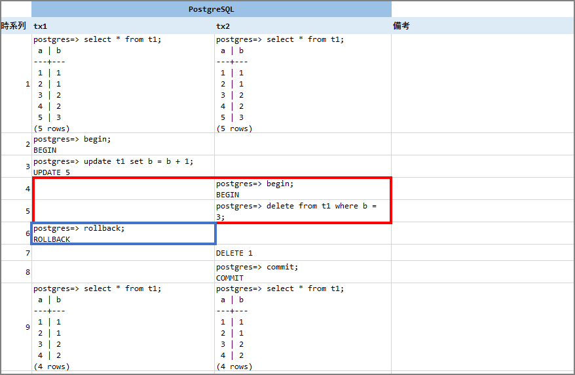
Task: Select the 時系列 column header
Action: (14, 26)
